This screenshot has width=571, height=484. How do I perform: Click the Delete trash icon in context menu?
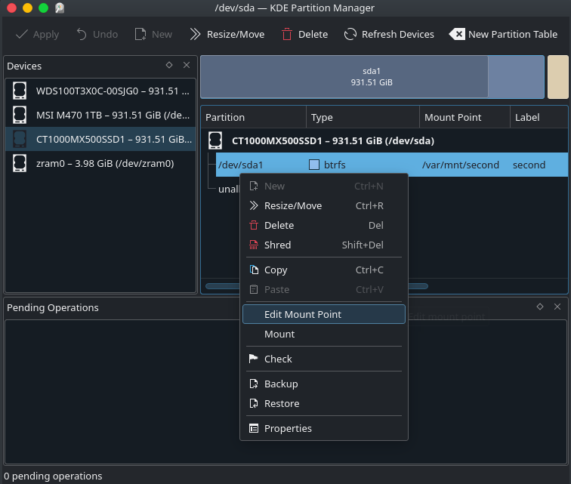[x=254, y=225]
